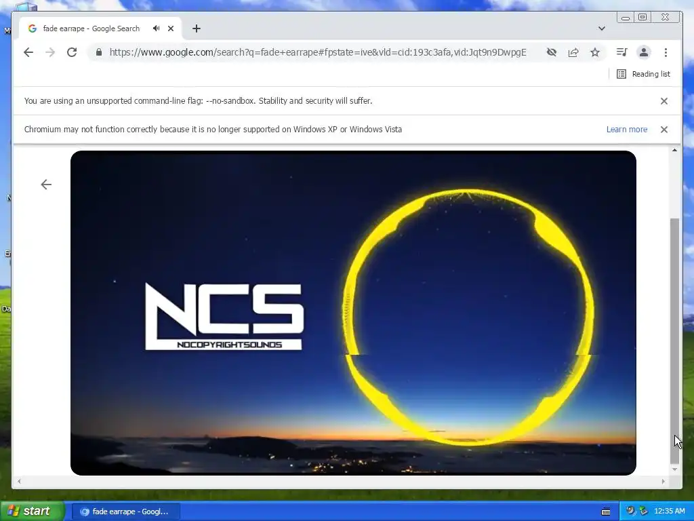Click the browser forward arrow
This screenshot has width=694, height=521.
50,52
